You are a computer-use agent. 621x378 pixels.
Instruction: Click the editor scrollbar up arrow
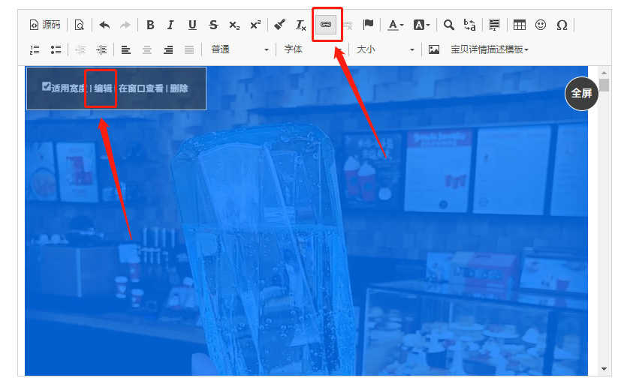click(x=604, y=73)
